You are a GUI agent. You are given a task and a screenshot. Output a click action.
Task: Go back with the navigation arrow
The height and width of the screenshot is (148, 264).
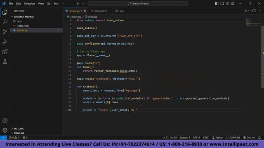78,3
